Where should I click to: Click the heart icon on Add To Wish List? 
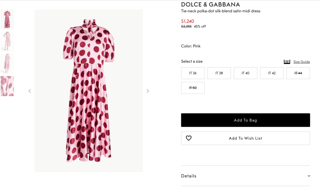tap(189, 138)
